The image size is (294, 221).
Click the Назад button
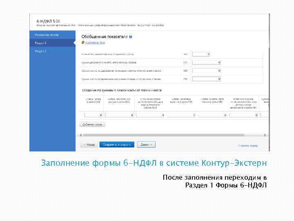point(89,144)
